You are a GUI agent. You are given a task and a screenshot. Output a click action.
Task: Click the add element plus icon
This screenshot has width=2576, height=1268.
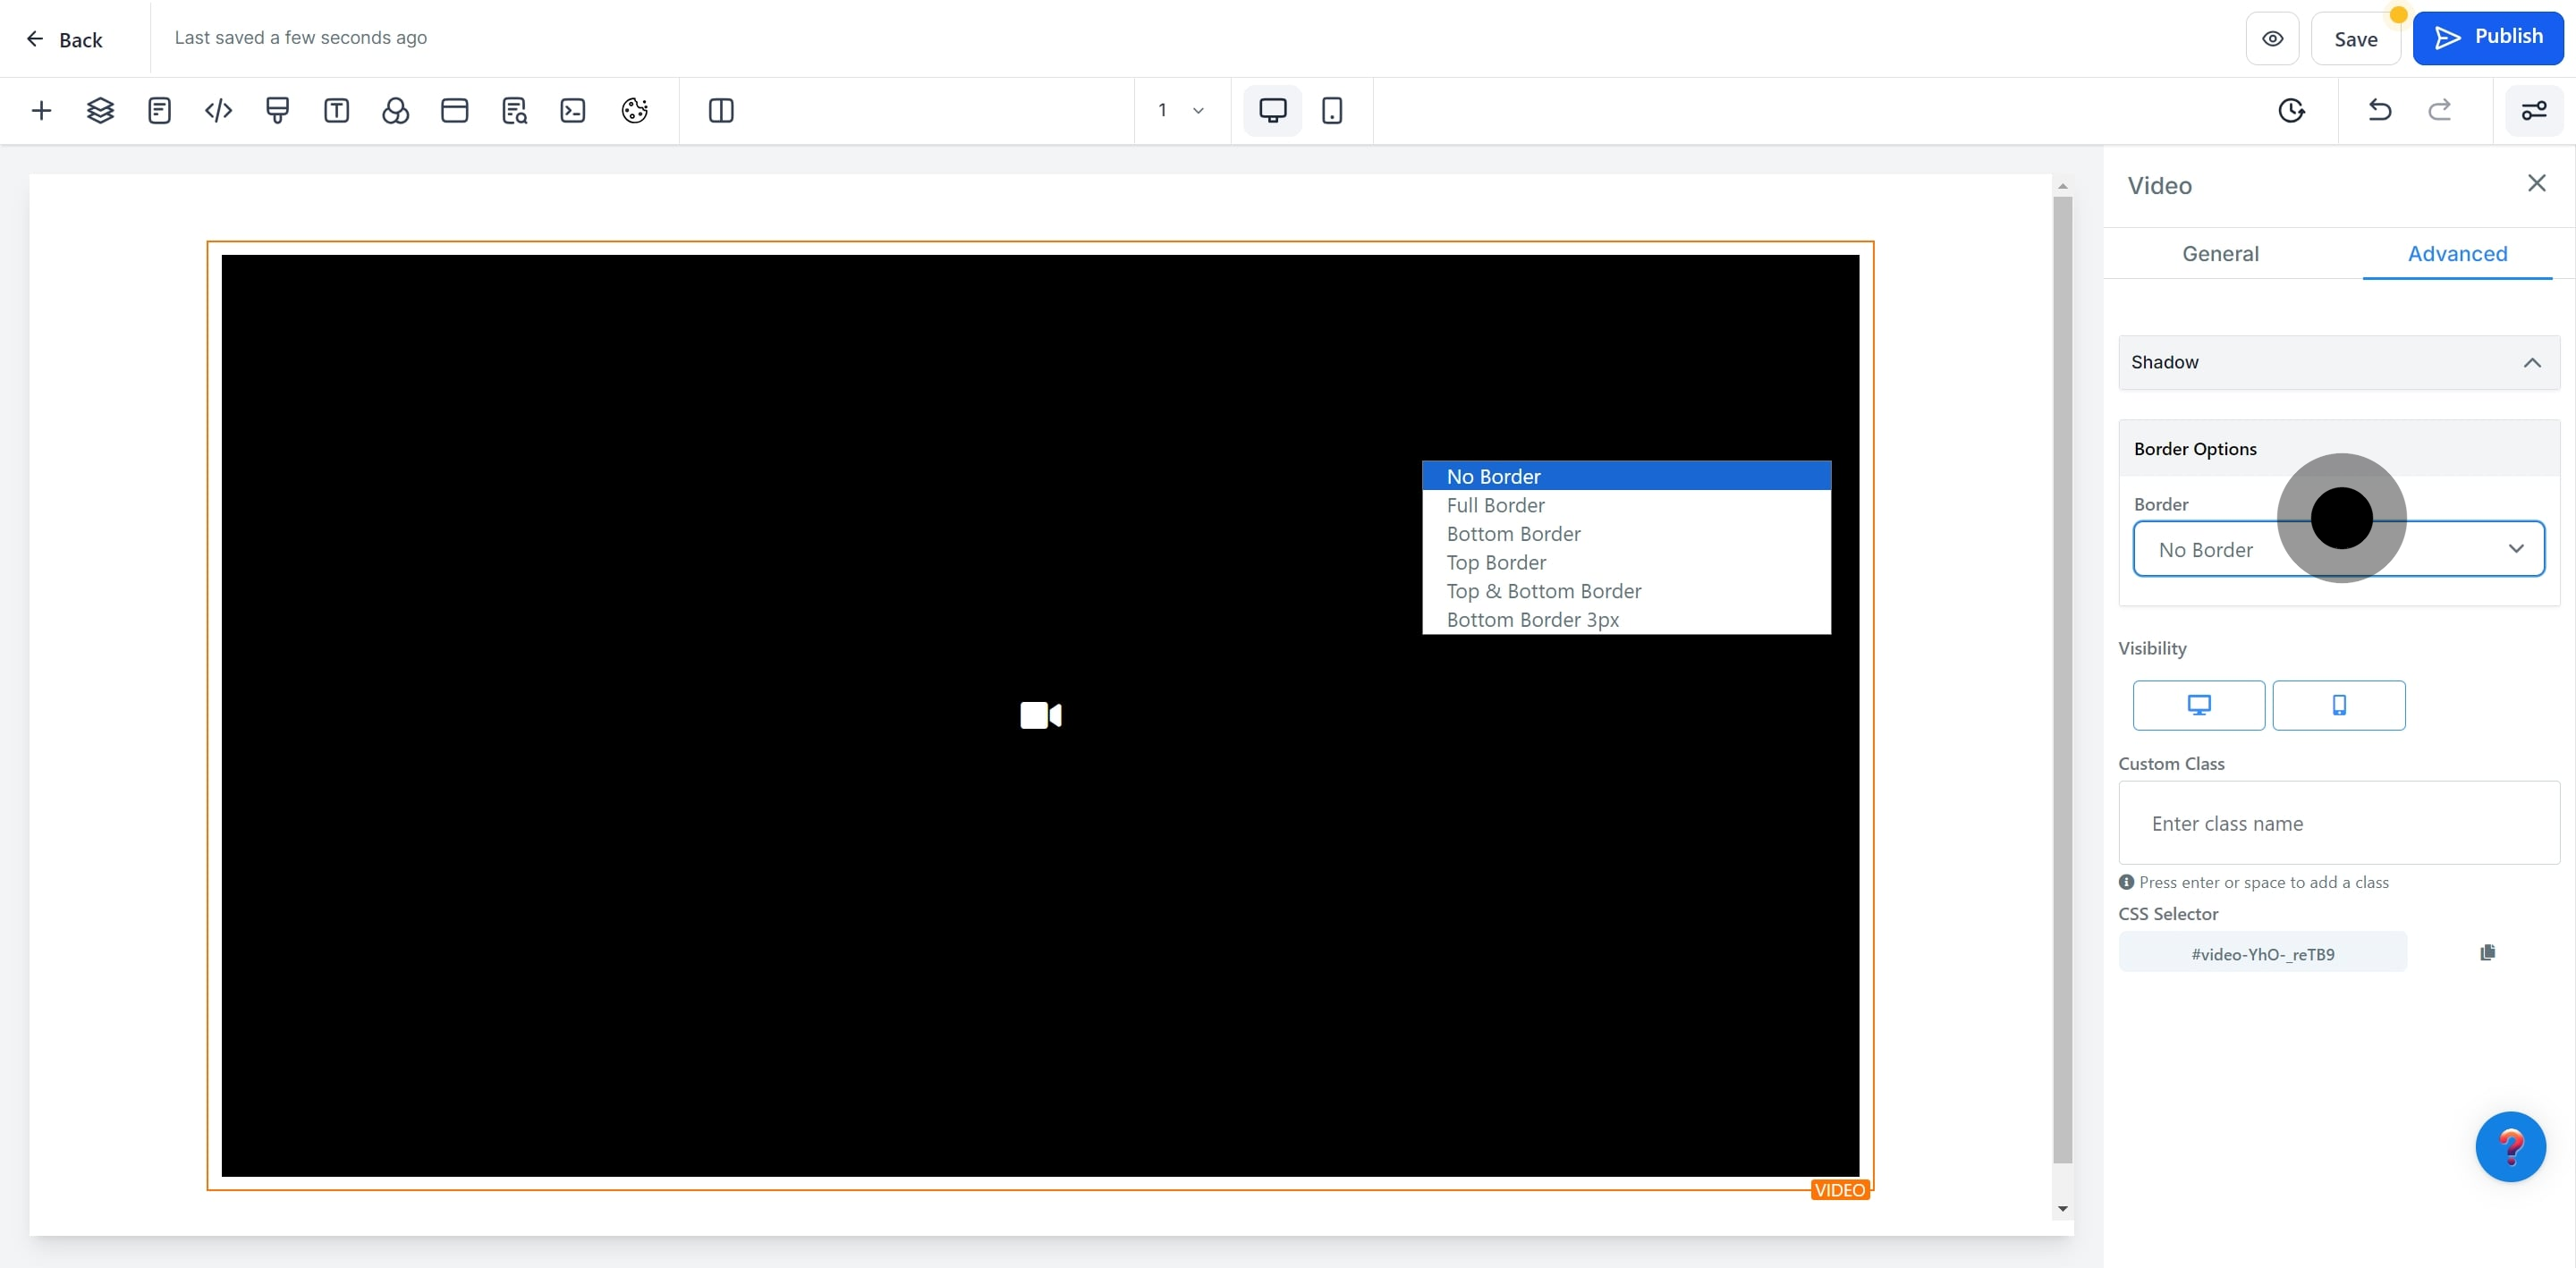click(41, 110)
